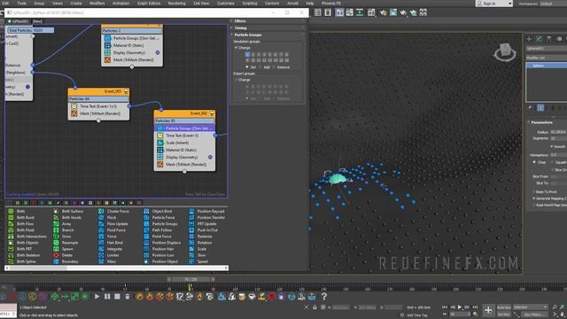Toggle Generate Mapping Coords checkbox
The height and width of the screenshot is (319, 567).
click(533, 198)
